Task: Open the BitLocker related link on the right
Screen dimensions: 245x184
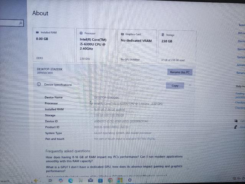Action: [x=242, y=33]
